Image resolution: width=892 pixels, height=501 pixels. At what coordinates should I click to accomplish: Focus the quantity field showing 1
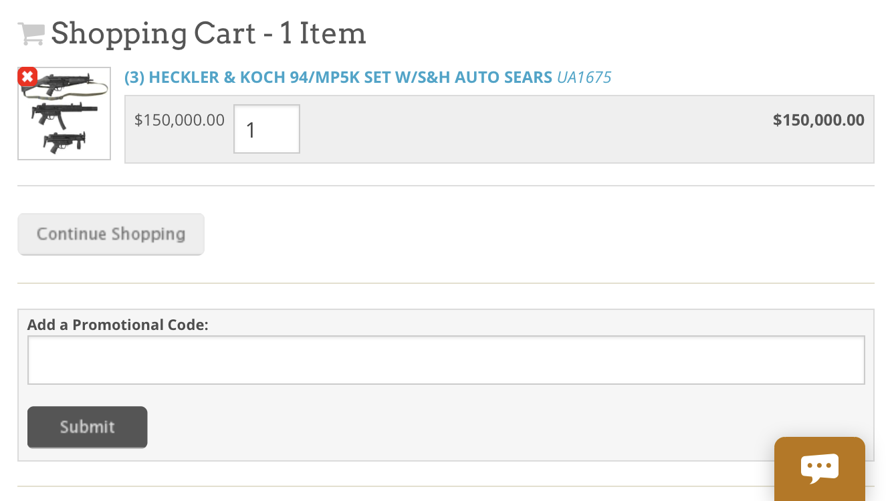[267, 129]
